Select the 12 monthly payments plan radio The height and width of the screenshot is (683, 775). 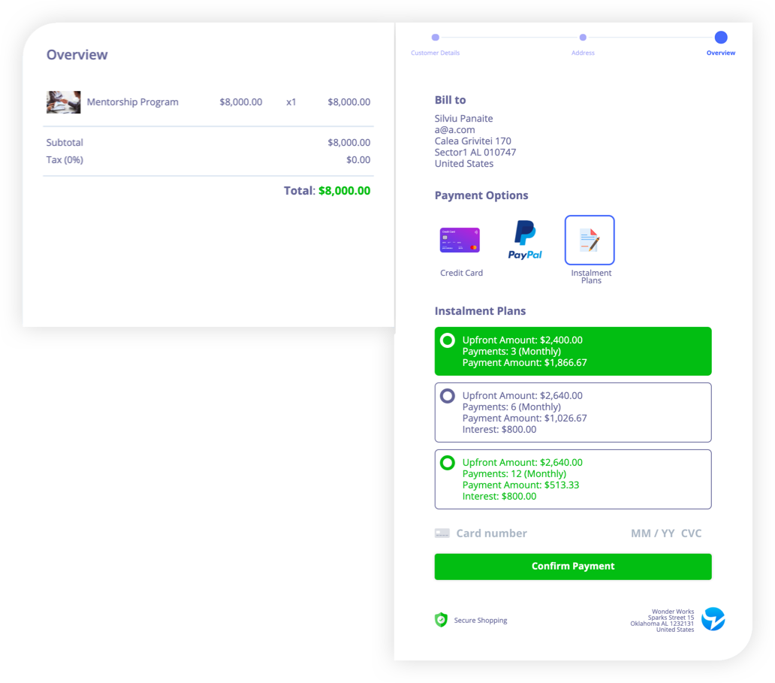[x=448, y=463]
